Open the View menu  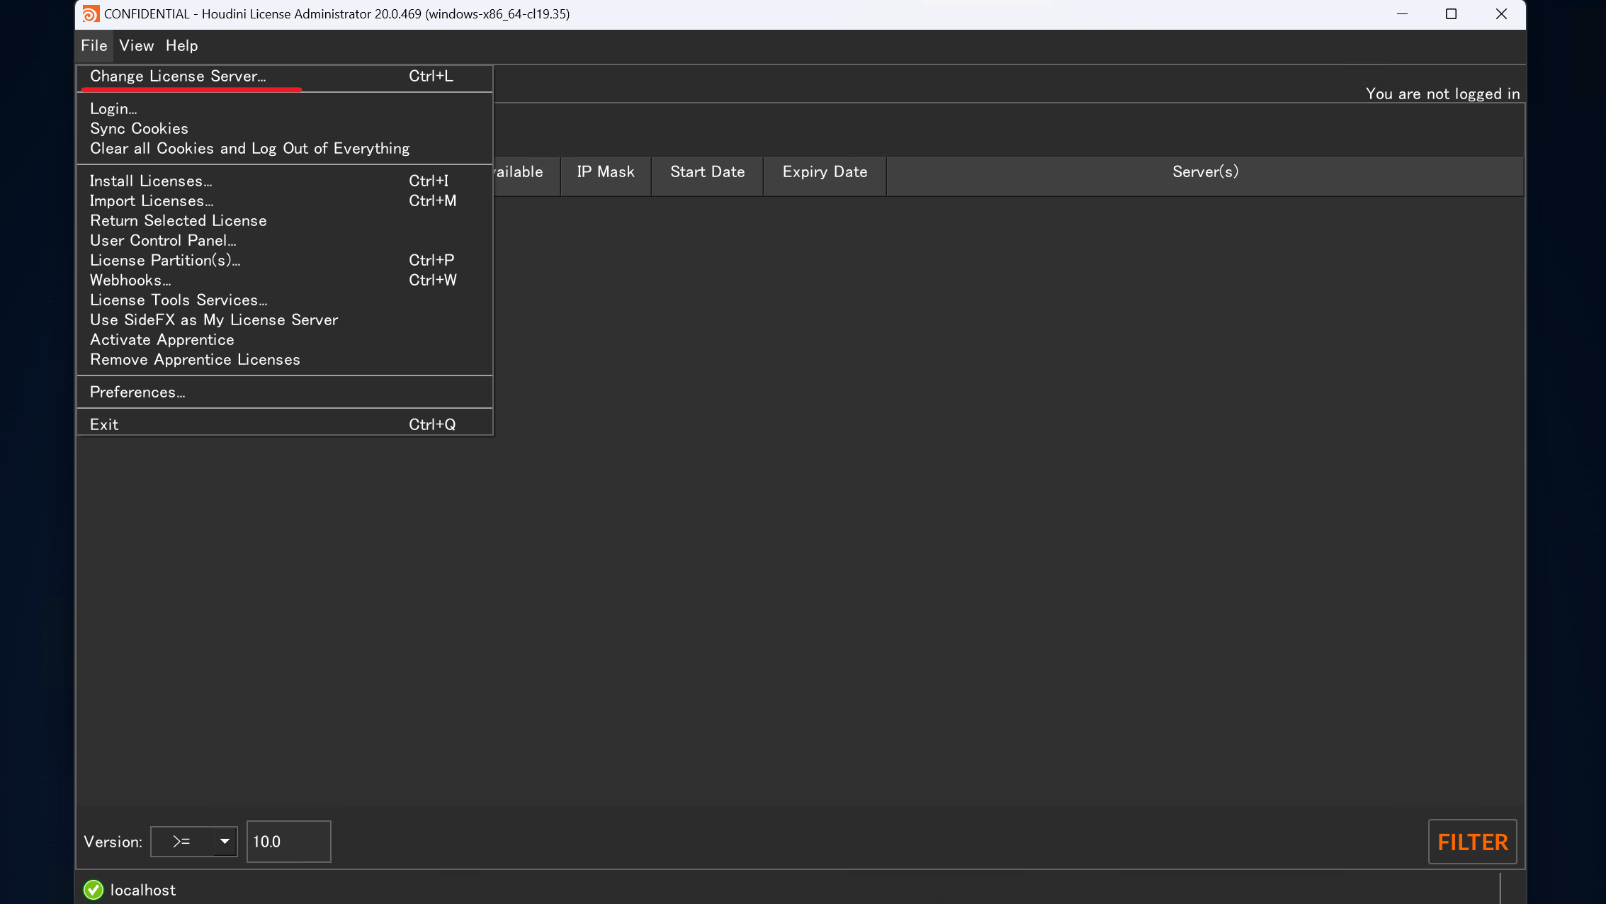tap(136, 46)
